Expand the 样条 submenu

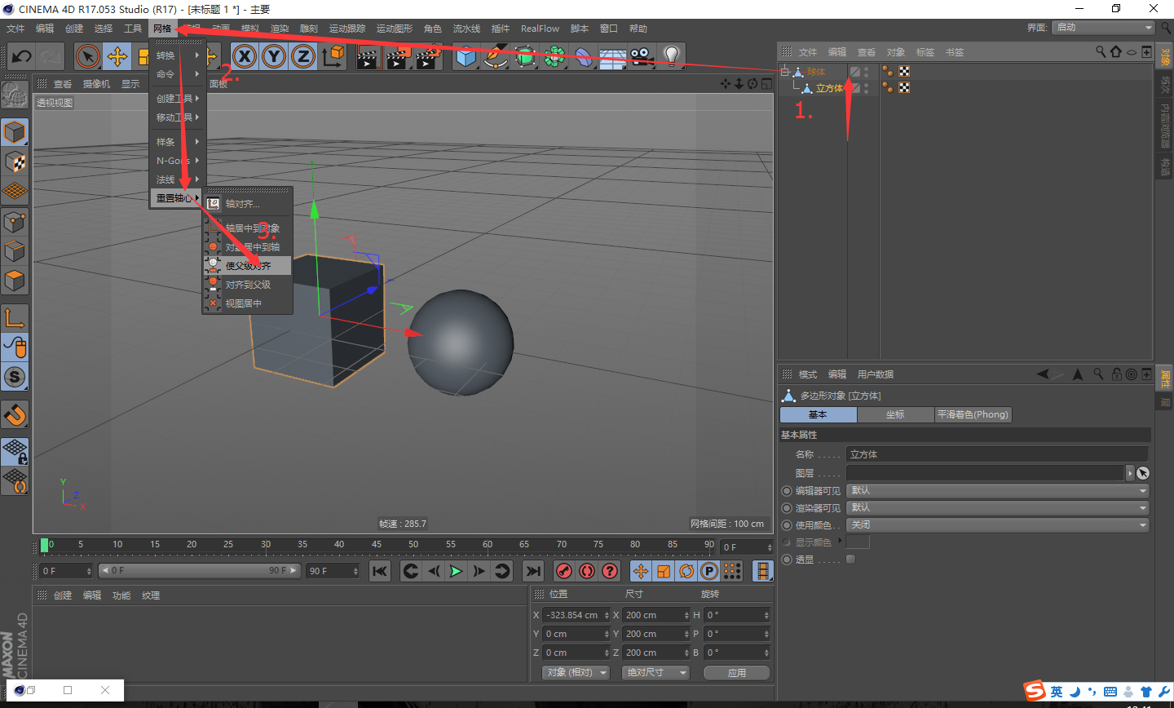coord(177,142)
